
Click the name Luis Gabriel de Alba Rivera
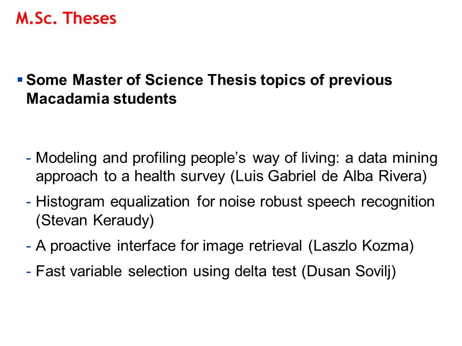pos(329,176)
